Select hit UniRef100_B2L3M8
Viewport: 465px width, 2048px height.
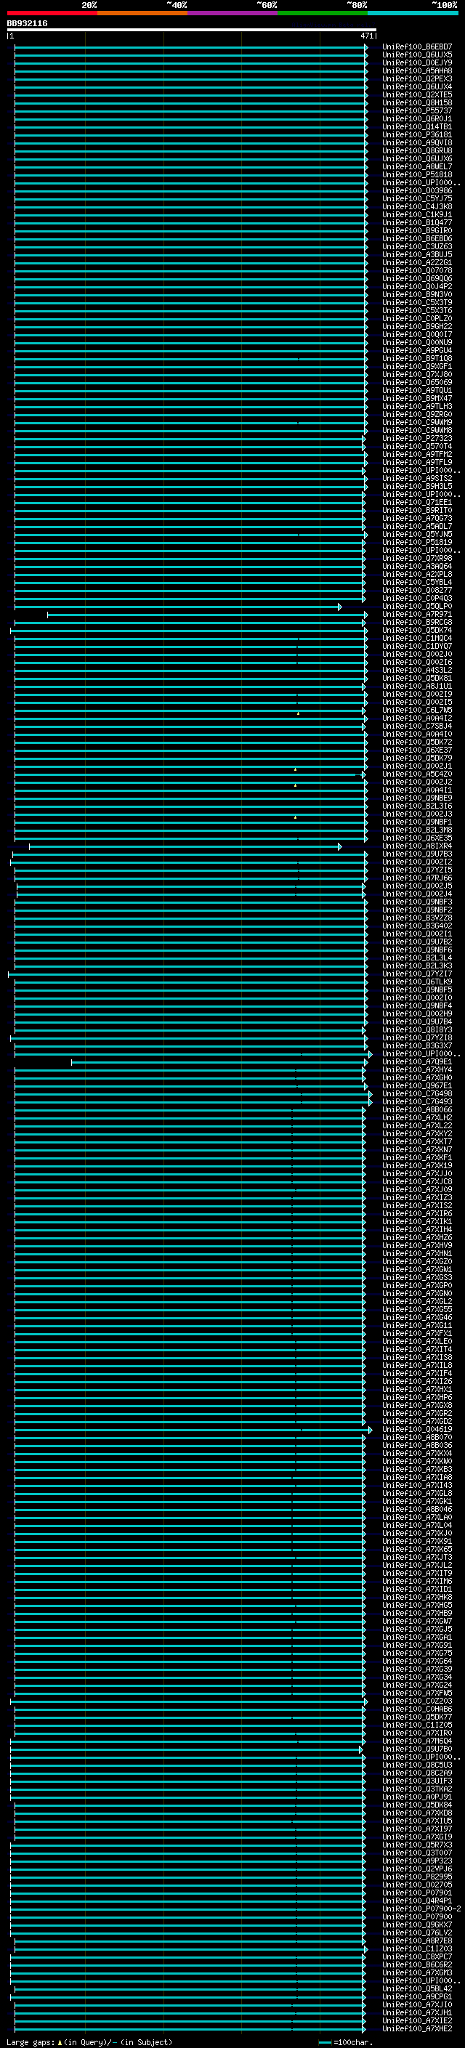tap(417, 830)
